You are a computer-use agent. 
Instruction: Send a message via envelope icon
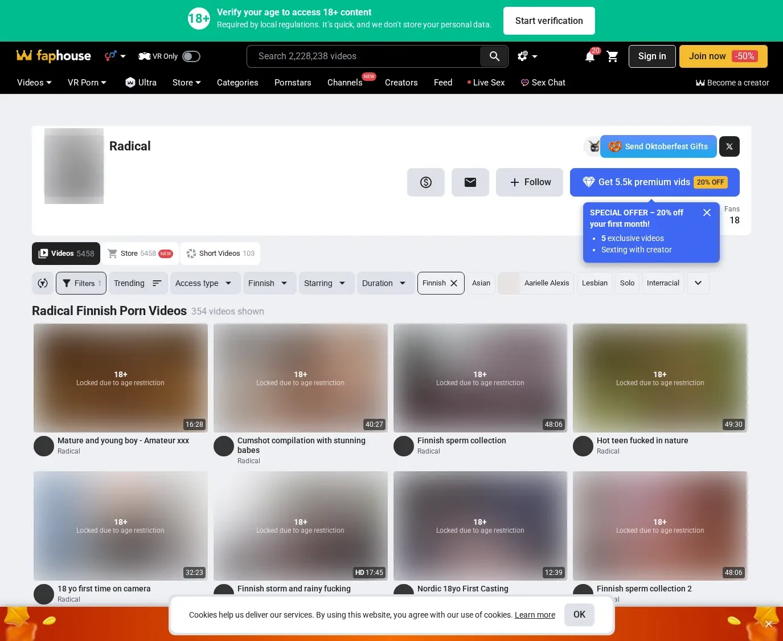(470, 182)
